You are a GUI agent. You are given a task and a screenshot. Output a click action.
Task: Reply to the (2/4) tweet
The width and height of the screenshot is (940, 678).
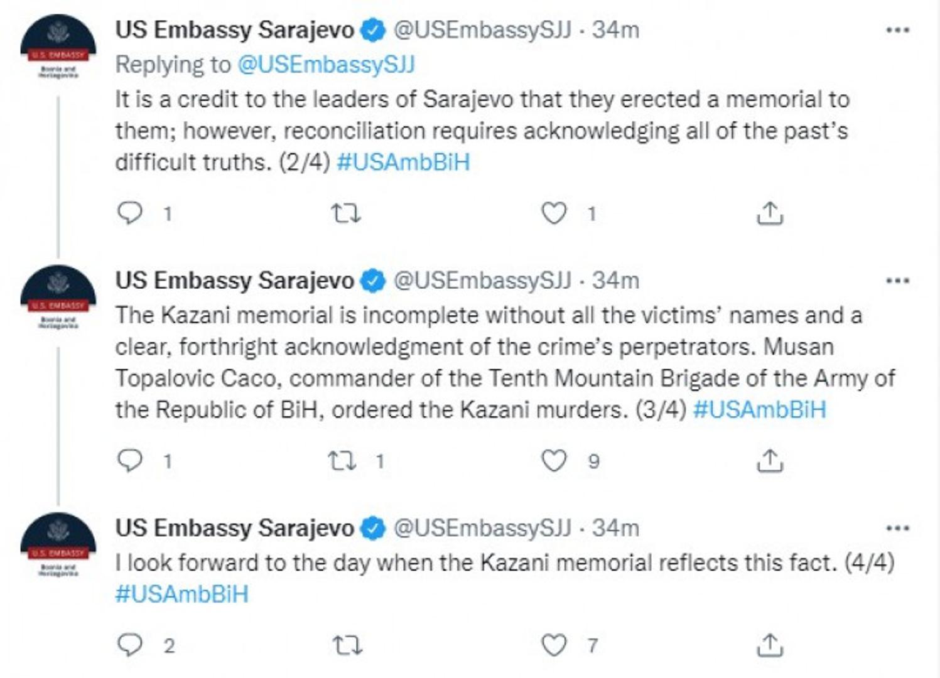(x=131, y=214)
